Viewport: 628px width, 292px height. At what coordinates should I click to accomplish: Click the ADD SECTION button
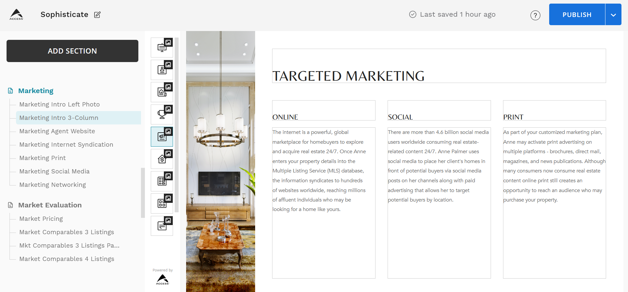(72, 51)
